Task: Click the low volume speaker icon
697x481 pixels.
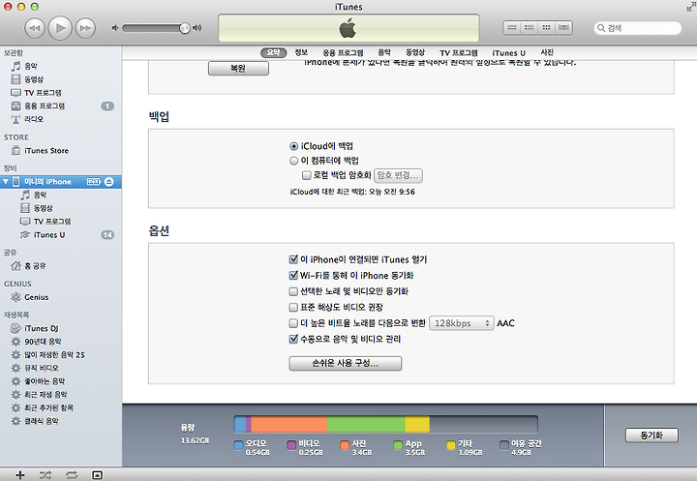Action: [x=115, y=28]
